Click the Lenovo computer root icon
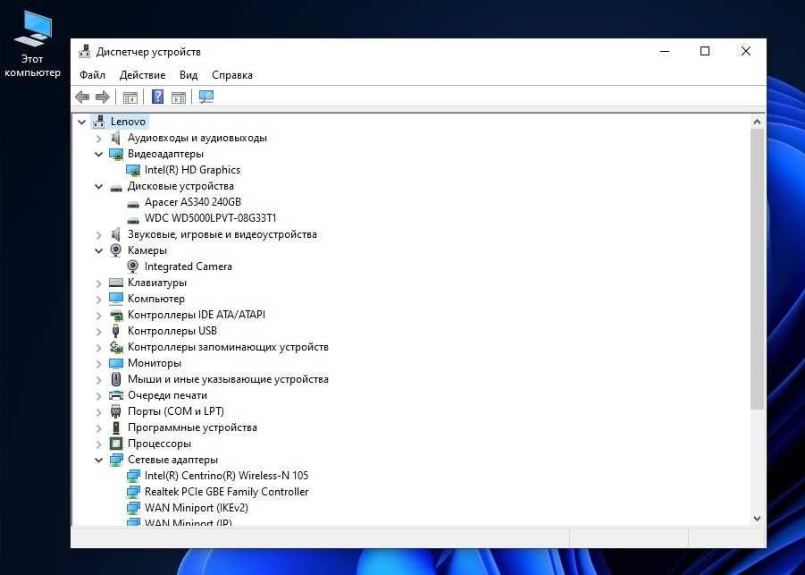The height and width of the screenshot is (575, 805). pyautogui.click(x=98, y=122)
